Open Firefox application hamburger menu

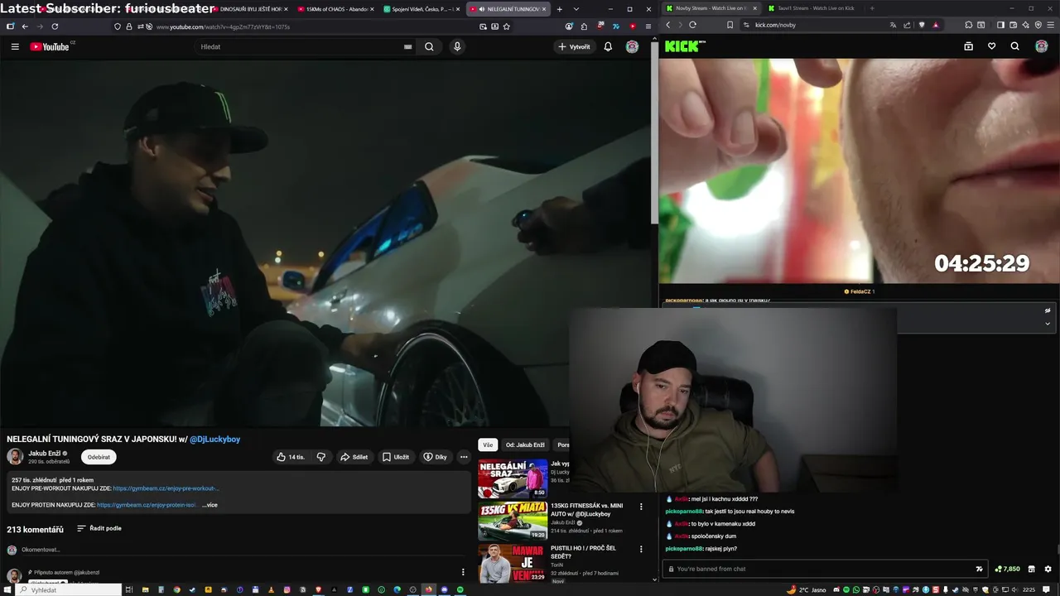click(648, 26)
